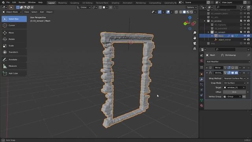This screenshot has width=252, height=142.
Task: Pick the Rotate tool
Action: click(14, 39)
